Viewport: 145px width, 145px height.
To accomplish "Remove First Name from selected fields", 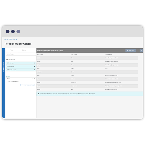I will pos(35,63).
